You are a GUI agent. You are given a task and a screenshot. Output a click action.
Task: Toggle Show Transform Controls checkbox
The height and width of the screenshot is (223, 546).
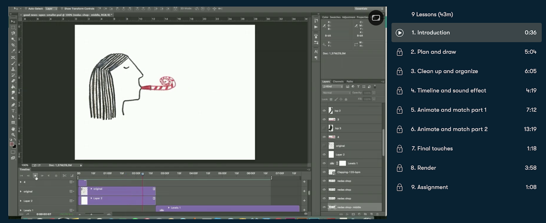(x=62, y=9)
